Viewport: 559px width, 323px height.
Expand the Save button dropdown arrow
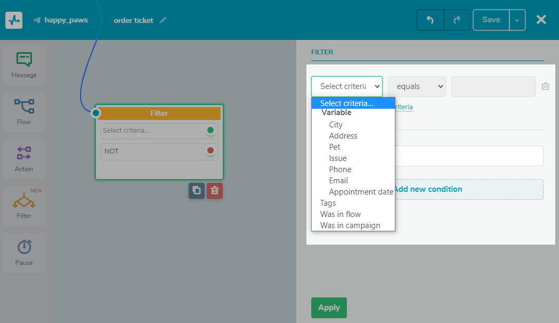[x=517, y=20]
